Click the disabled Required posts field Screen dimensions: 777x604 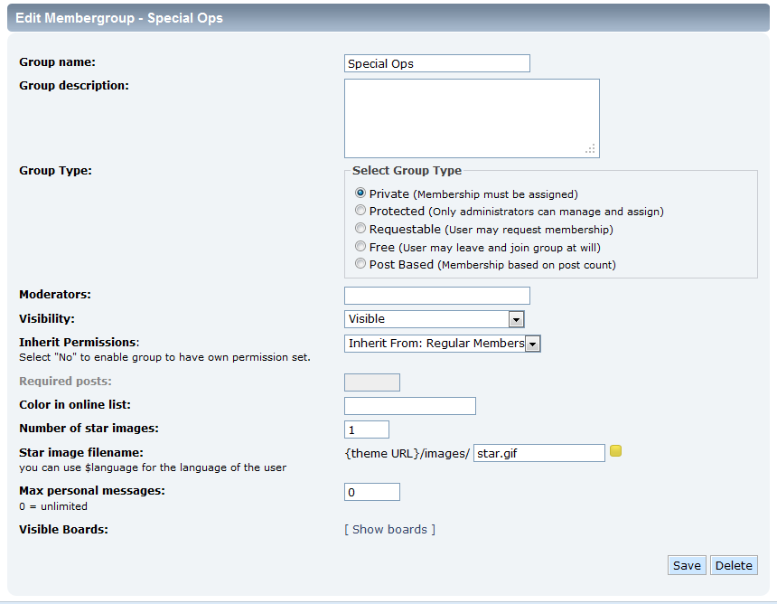click(x=372, y=382)
